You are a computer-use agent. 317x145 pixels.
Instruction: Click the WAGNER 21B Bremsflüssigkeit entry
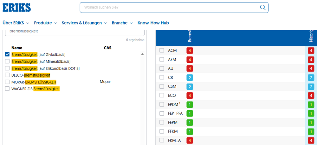click(x=36, y=89)
